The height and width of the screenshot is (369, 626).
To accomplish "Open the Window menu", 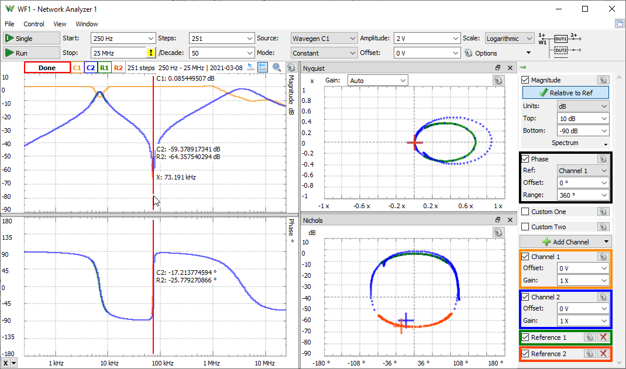I will pyautogui.click(x=87, y=24).
